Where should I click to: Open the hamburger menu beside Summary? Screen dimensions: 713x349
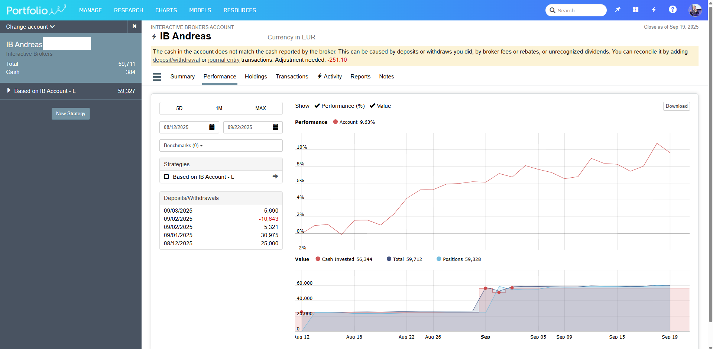tap(157, 77)
